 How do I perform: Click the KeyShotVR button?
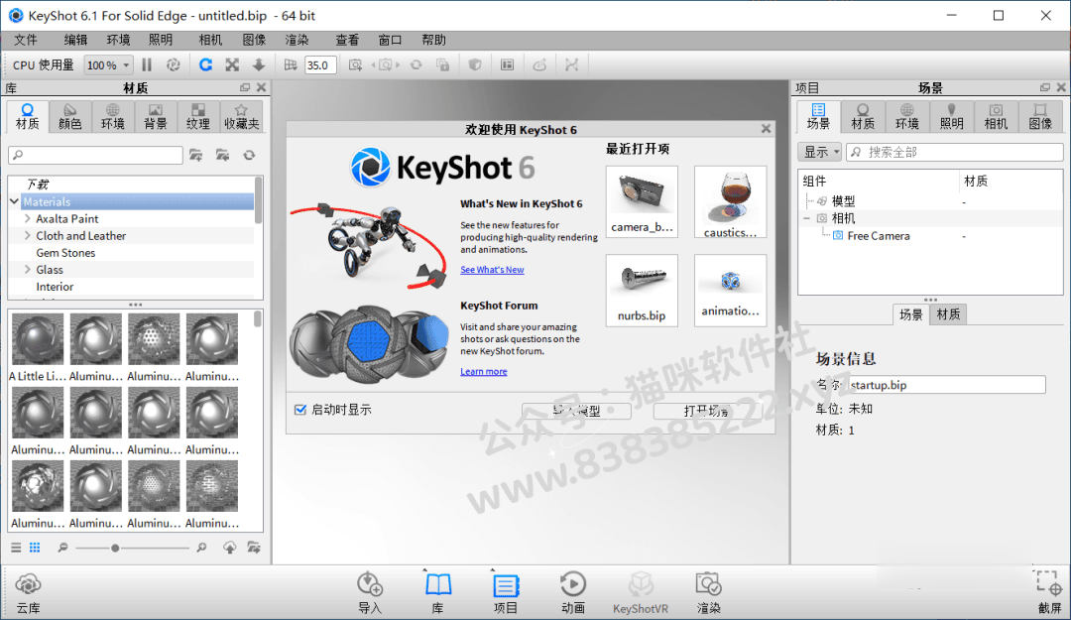640,593
